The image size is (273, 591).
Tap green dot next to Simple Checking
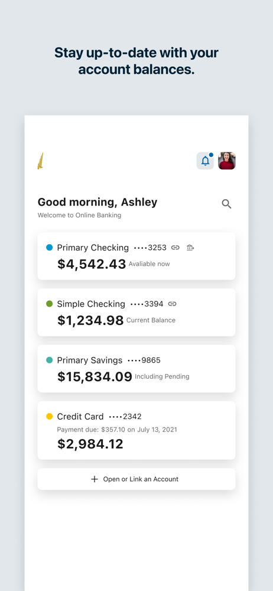tap(50, 304)
